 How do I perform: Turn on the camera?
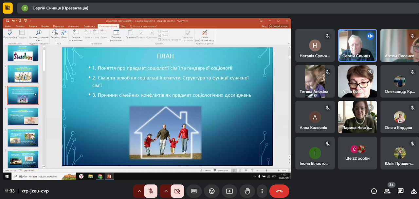177,191
